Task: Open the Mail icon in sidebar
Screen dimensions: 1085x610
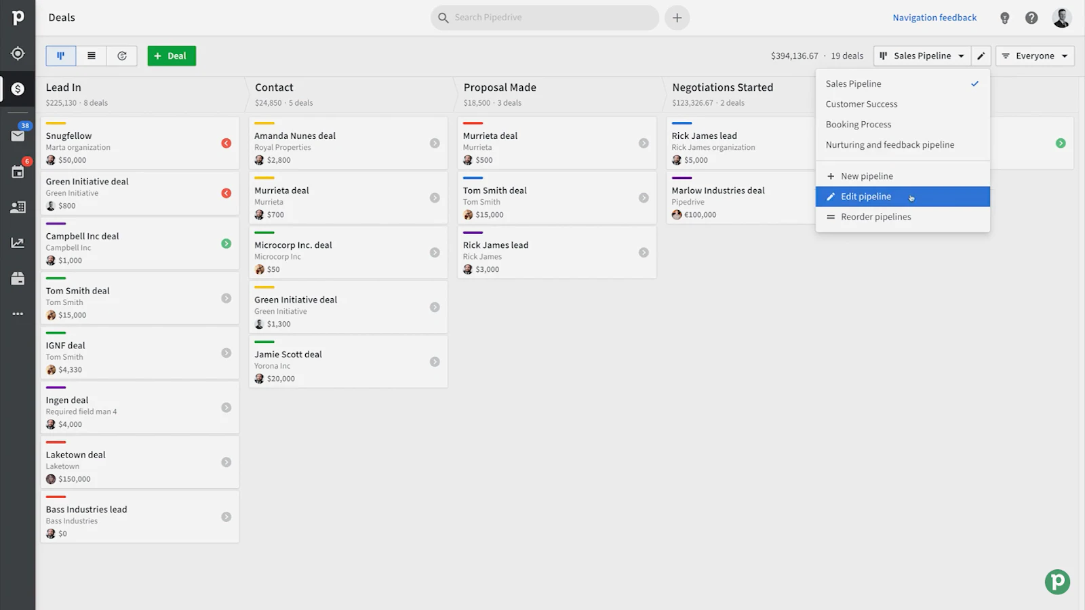Action: (x=18, y=136)
